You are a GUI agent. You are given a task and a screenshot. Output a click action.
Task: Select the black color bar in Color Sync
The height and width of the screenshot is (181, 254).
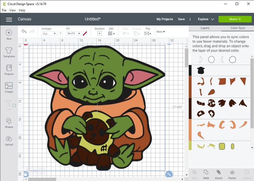(190, 70)
